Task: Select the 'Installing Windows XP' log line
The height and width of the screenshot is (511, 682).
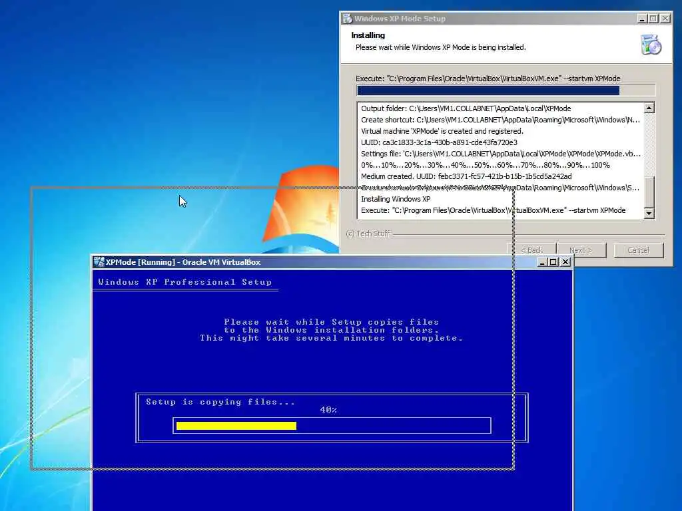Action: tap(396, 199)
